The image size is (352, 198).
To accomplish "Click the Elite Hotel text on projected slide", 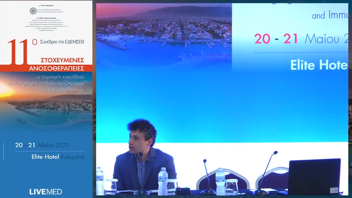I will [x=319, y=65].
